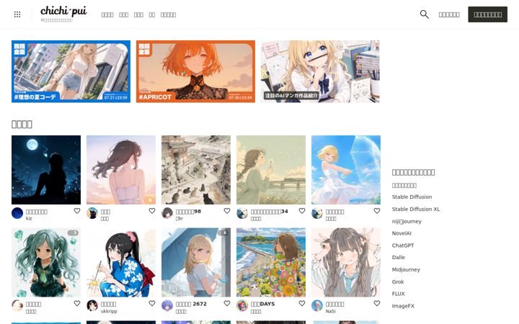Open ukkripp's profile avatar

click(x=92, y=306)
